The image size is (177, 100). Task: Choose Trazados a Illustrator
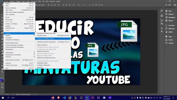(53, 65)
